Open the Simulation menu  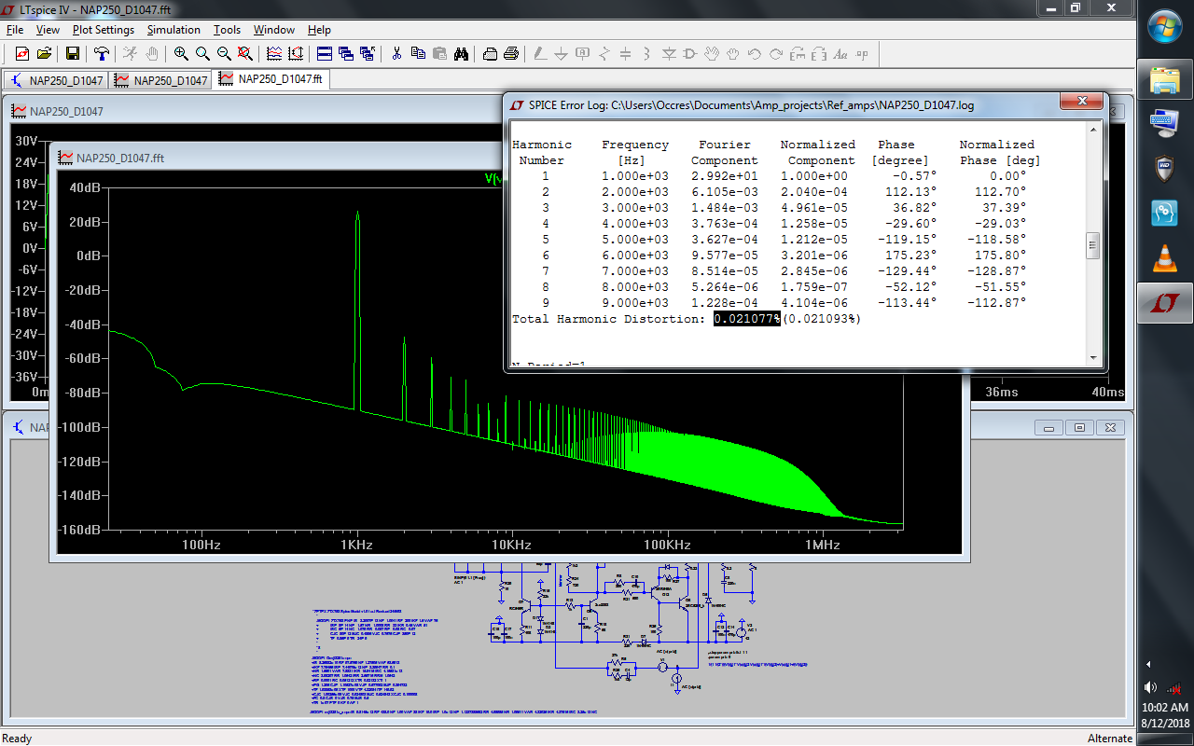pos(174,30)
